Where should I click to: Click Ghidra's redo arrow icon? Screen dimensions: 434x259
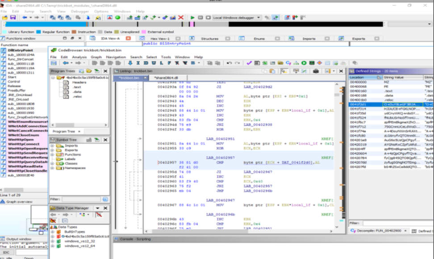point(237,63)
